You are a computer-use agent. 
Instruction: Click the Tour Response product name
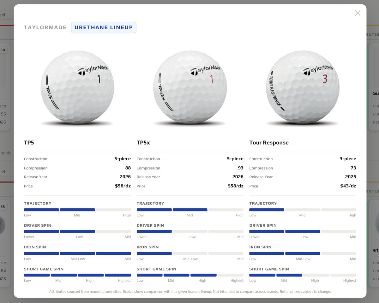click(269, 143)
